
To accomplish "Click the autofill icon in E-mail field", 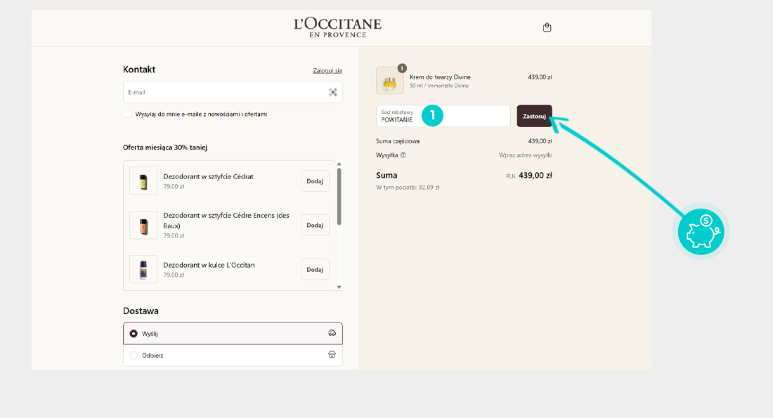I will (x=333, y=92).
